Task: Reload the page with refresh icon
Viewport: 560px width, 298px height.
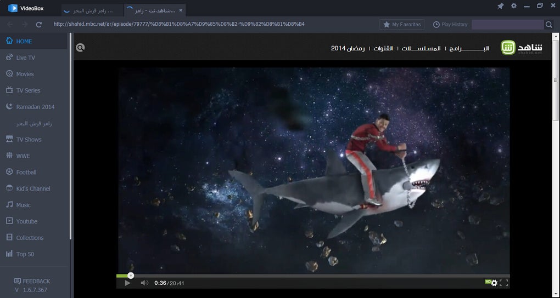Action: (x=39, y=24)
